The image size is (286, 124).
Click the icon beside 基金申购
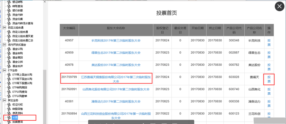(9, 53)
